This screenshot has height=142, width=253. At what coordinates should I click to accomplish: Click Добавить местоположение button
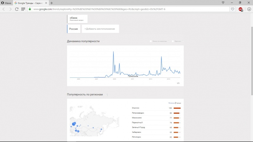click(100, 29)
